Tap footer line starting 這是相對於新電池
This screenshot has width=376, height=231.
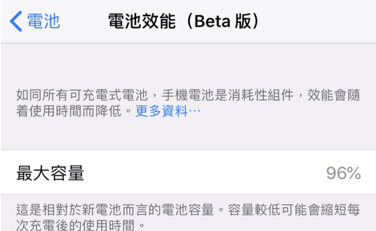[x=108, y=208]
